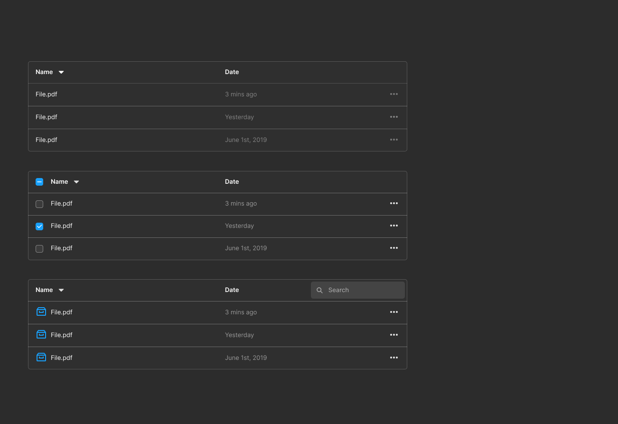Click the blue archive icon in 'Yesterday' row

[41, 334]
